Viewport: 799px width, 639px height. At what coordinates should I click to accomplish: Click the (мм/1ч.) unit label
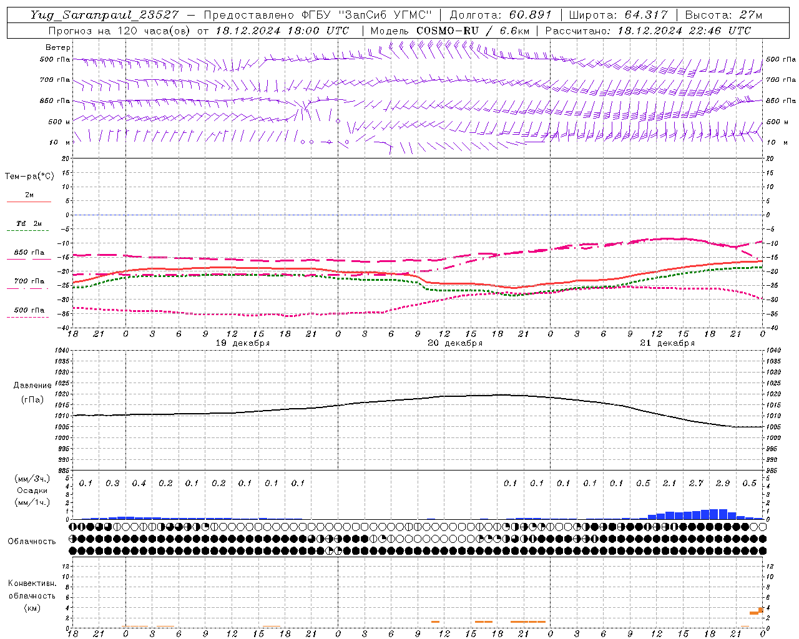click(x=32, y=502)
